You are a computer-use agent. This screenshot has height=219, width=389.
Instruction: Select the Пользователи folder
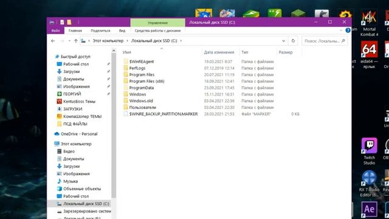point(139,107)
